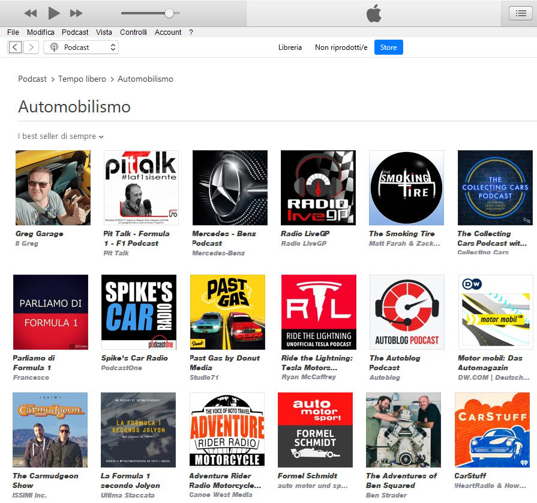Click the podcast icon in media selector
The image size is (537, 503).
pyautogui.click(x=54, y=47)
